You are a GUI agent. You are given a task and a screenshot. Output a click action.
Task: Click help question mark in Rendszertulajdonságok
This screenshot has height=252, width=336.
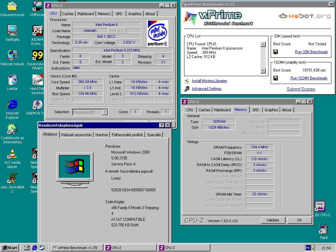(x=161, y=125)
